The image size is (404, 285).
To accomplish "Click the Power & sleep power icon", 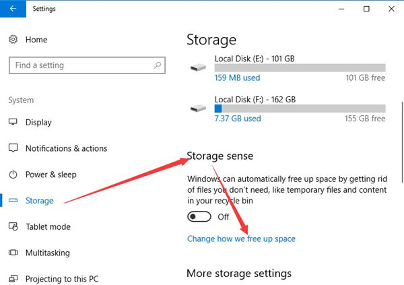I will [x=13, y=175].
